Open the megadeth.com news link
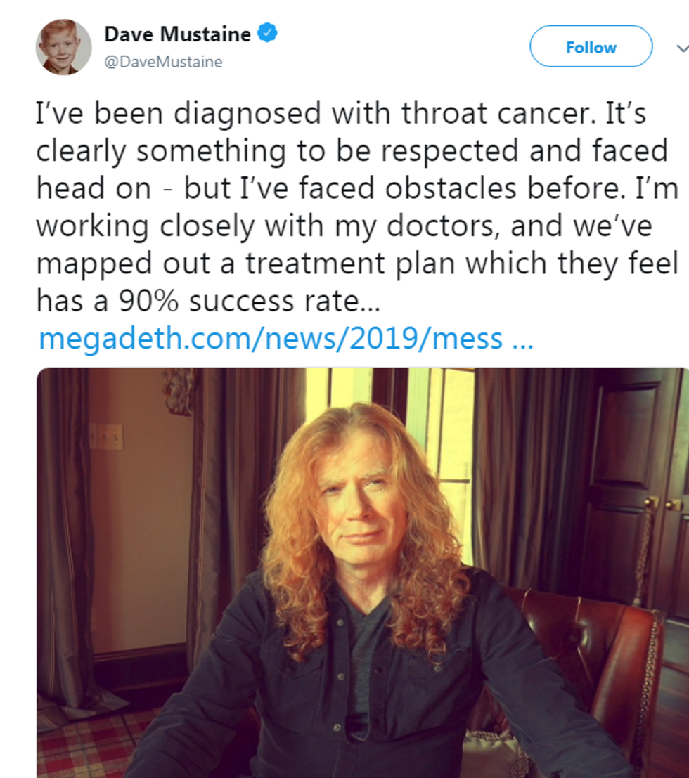The height and width of the screenshot is (778, 689). click(x=271, y=339)
